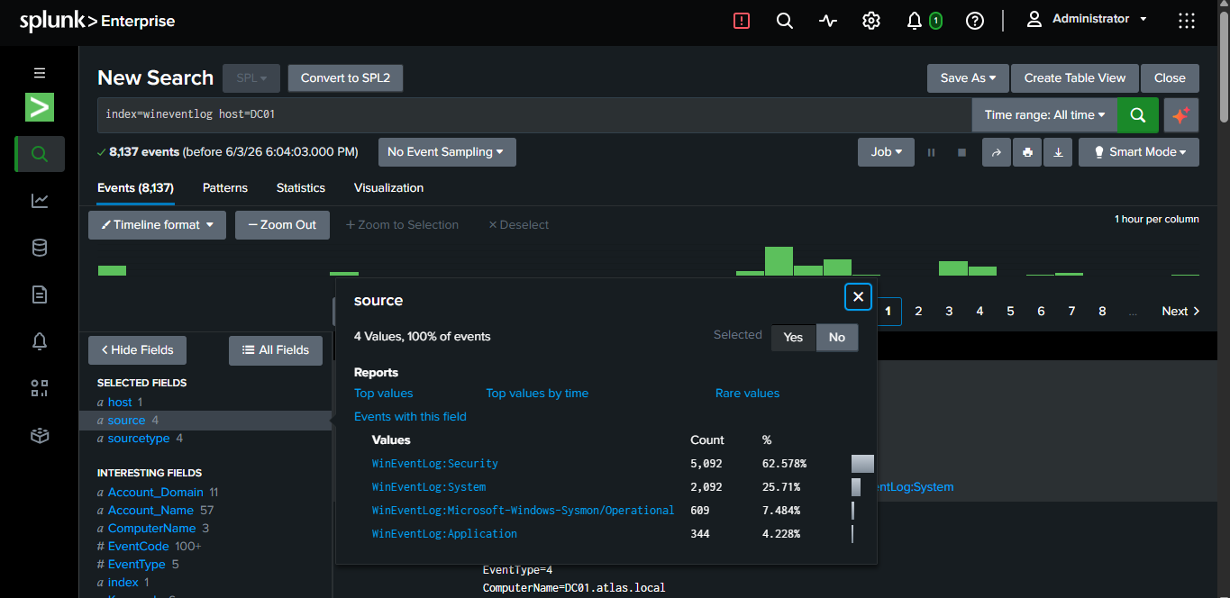
Task: Click the Next page link
Action: click(1180, 311)
